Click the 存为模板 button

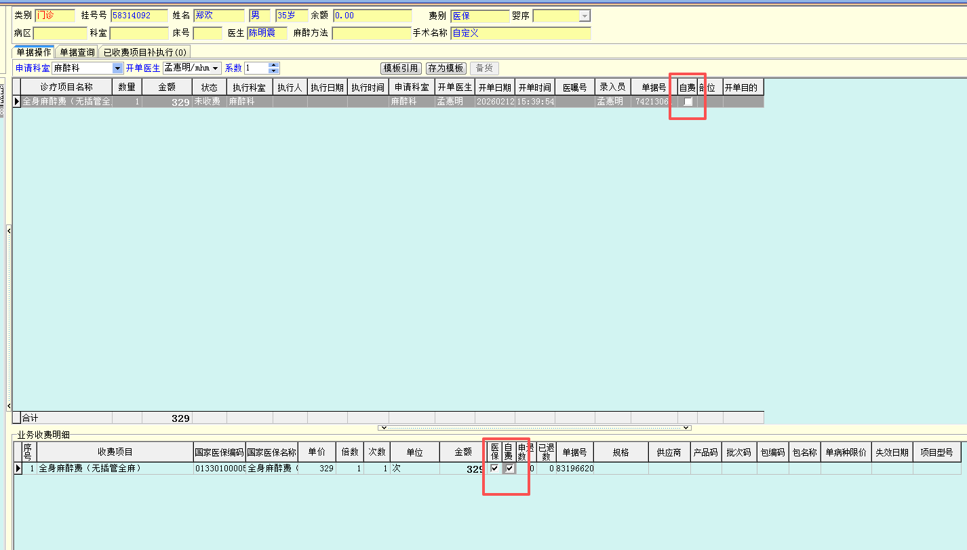click(x=446, y=68)
